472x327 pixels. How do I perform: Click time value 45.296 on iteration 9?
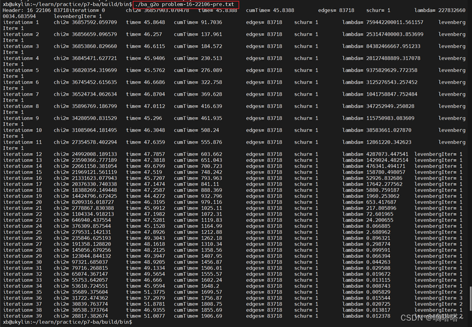(153, 119)
